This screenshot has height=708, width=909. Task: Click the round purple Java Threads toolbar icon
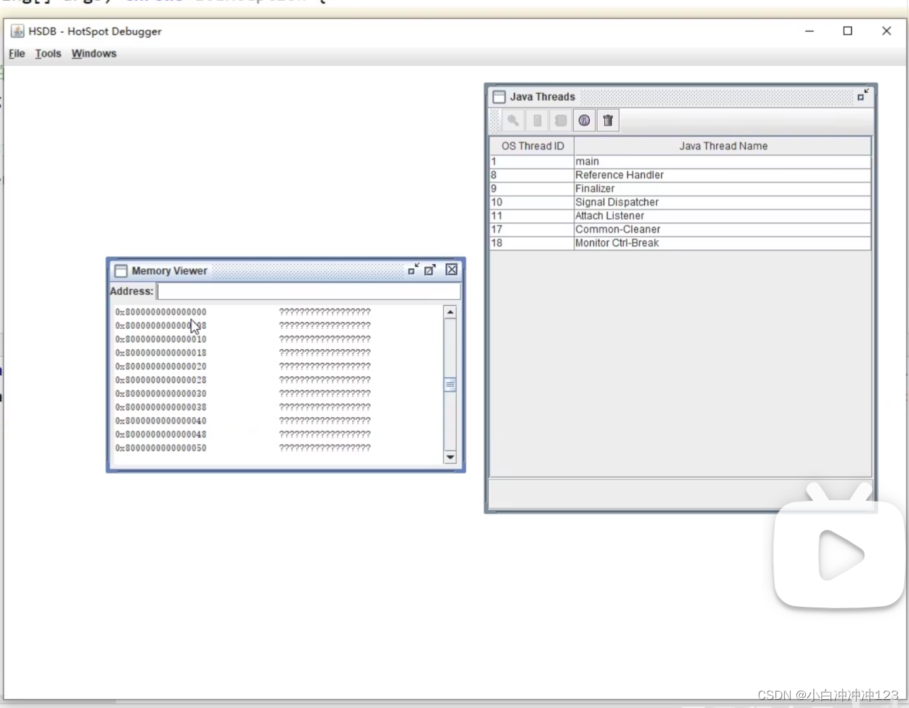(585, 121)
